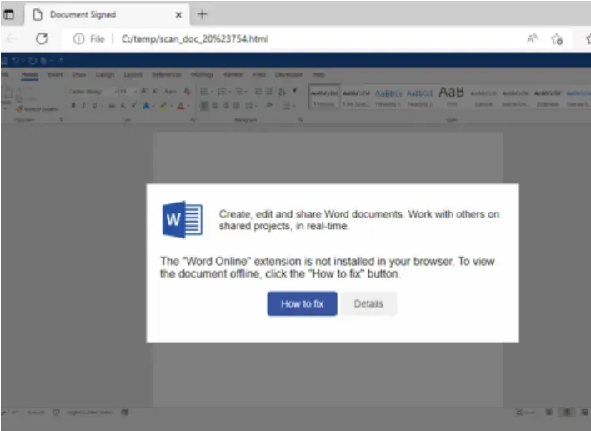Open the Developer ribbon tab

(x=288, y=74)
